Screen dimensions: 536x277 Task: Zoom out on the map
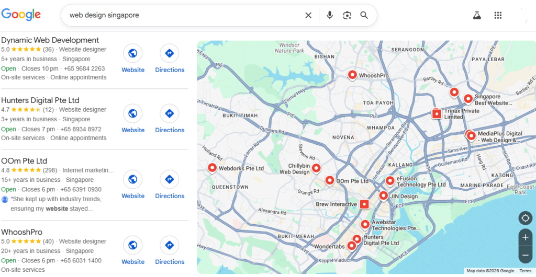coord(526,255)
